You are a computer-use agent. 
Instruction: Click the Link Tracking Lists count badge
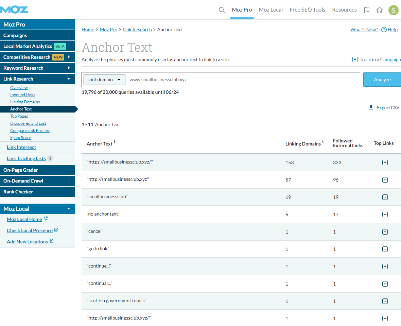[x=50, y=158]
